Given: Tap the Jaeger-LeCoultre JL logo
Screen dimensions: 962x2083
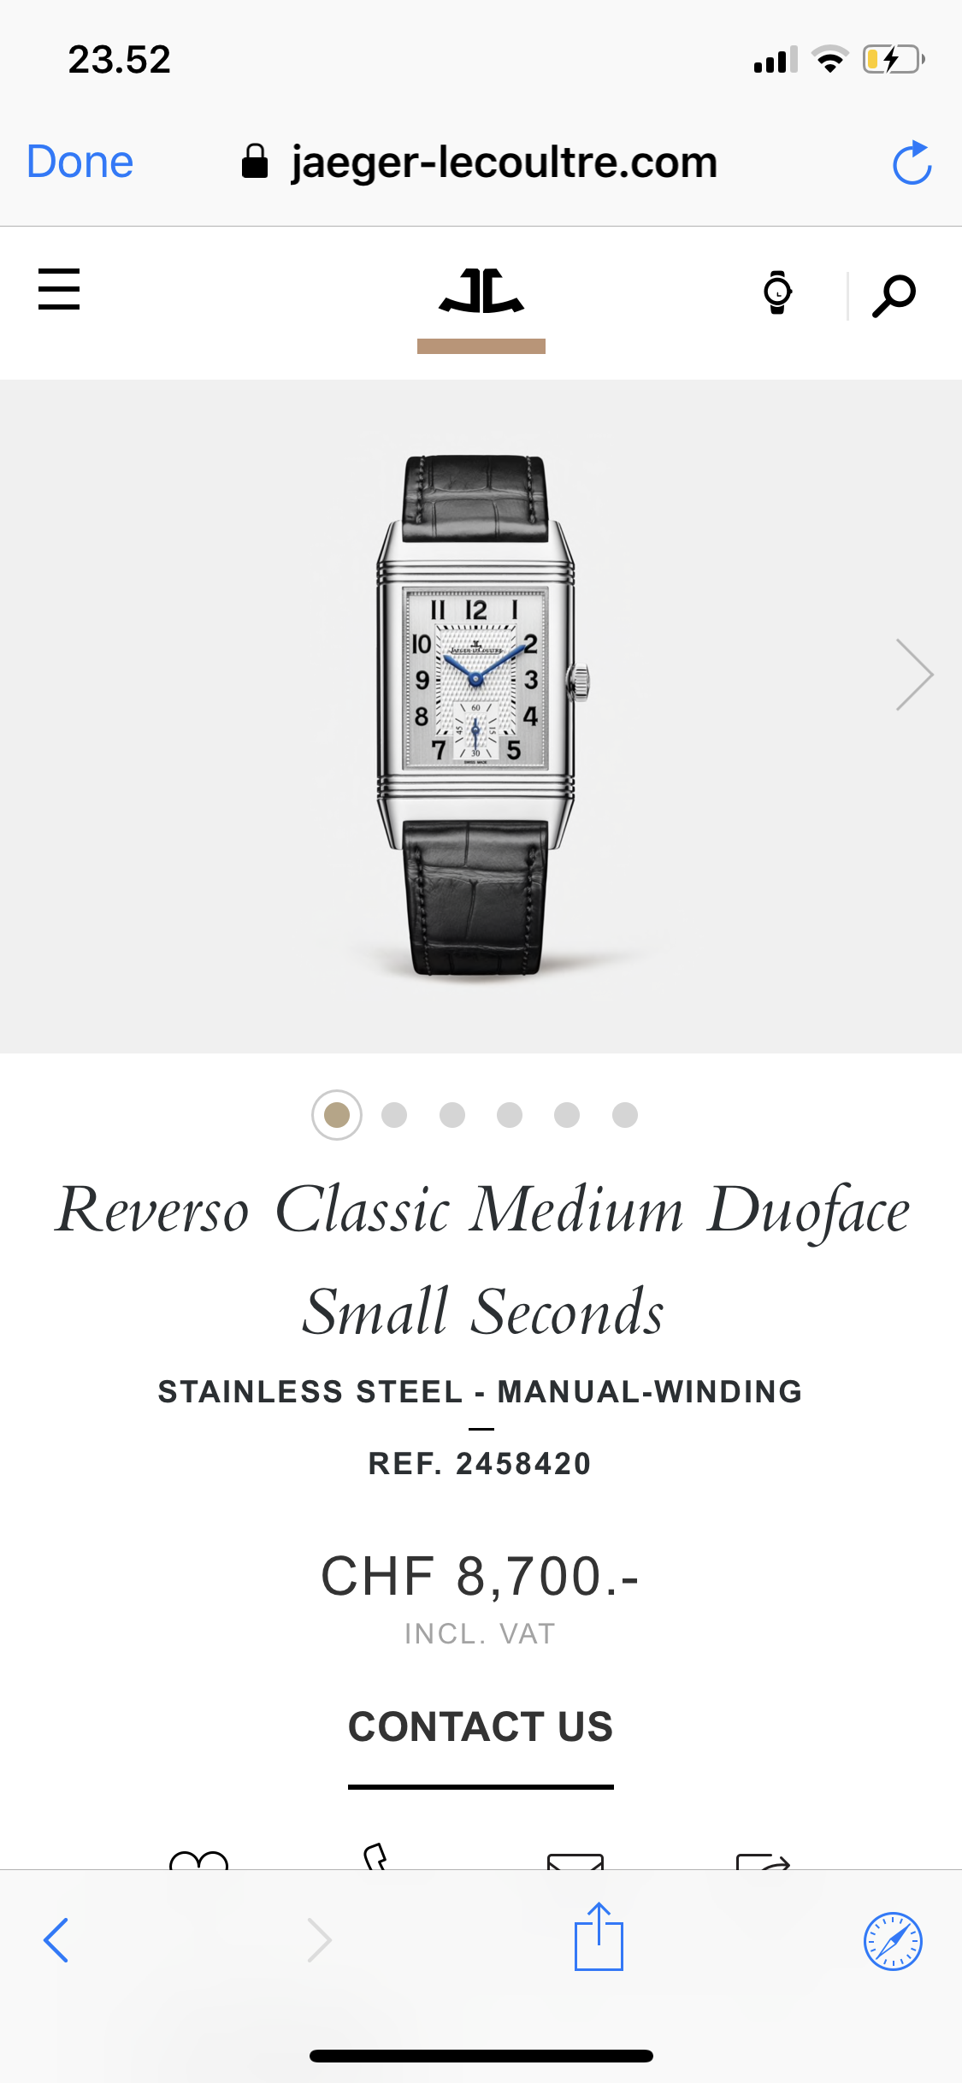Looking at the screenshot, I should pyautogui.click(x=481, y=292).
